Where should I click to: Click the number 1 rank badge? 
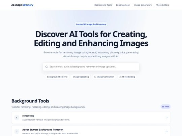[x=17, y=118]
